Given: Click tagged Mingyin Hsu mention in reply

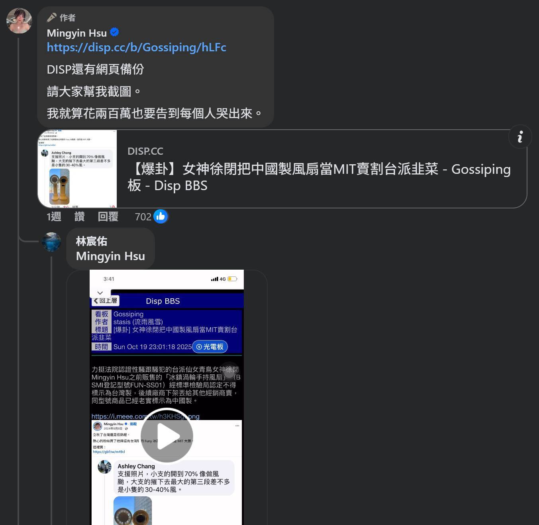Looking at the screenshot, I should pos(110,256).
